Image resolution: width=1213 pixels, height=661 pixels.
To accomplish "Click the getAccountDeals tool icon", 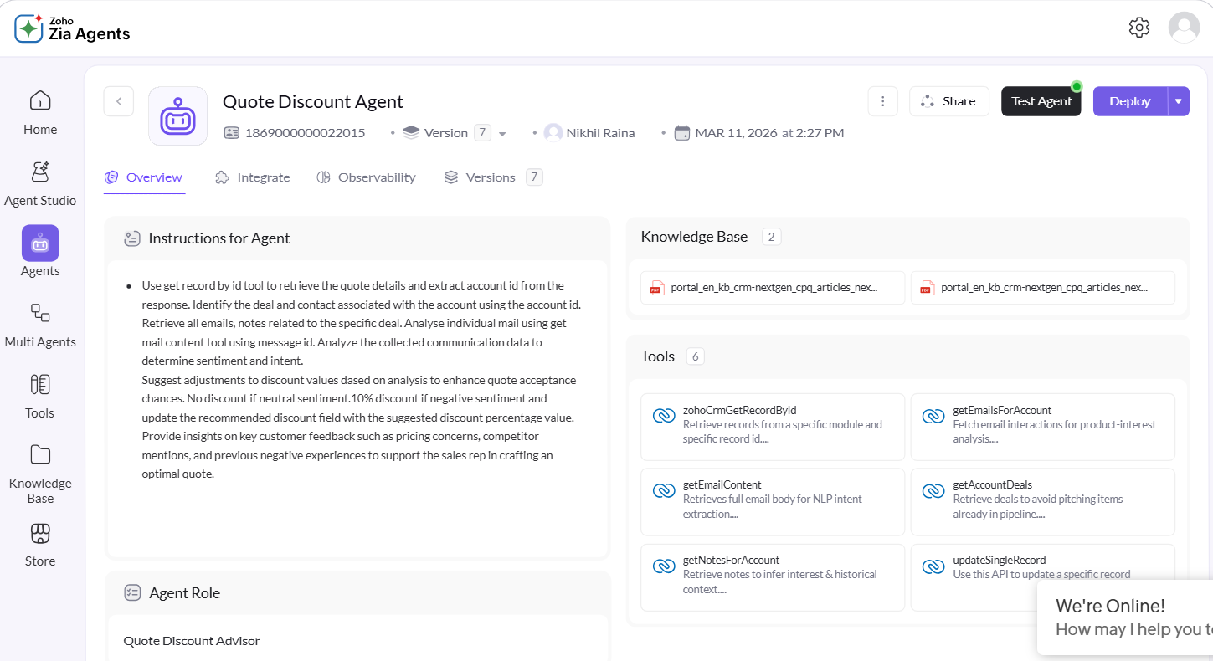I will point(933,490).
